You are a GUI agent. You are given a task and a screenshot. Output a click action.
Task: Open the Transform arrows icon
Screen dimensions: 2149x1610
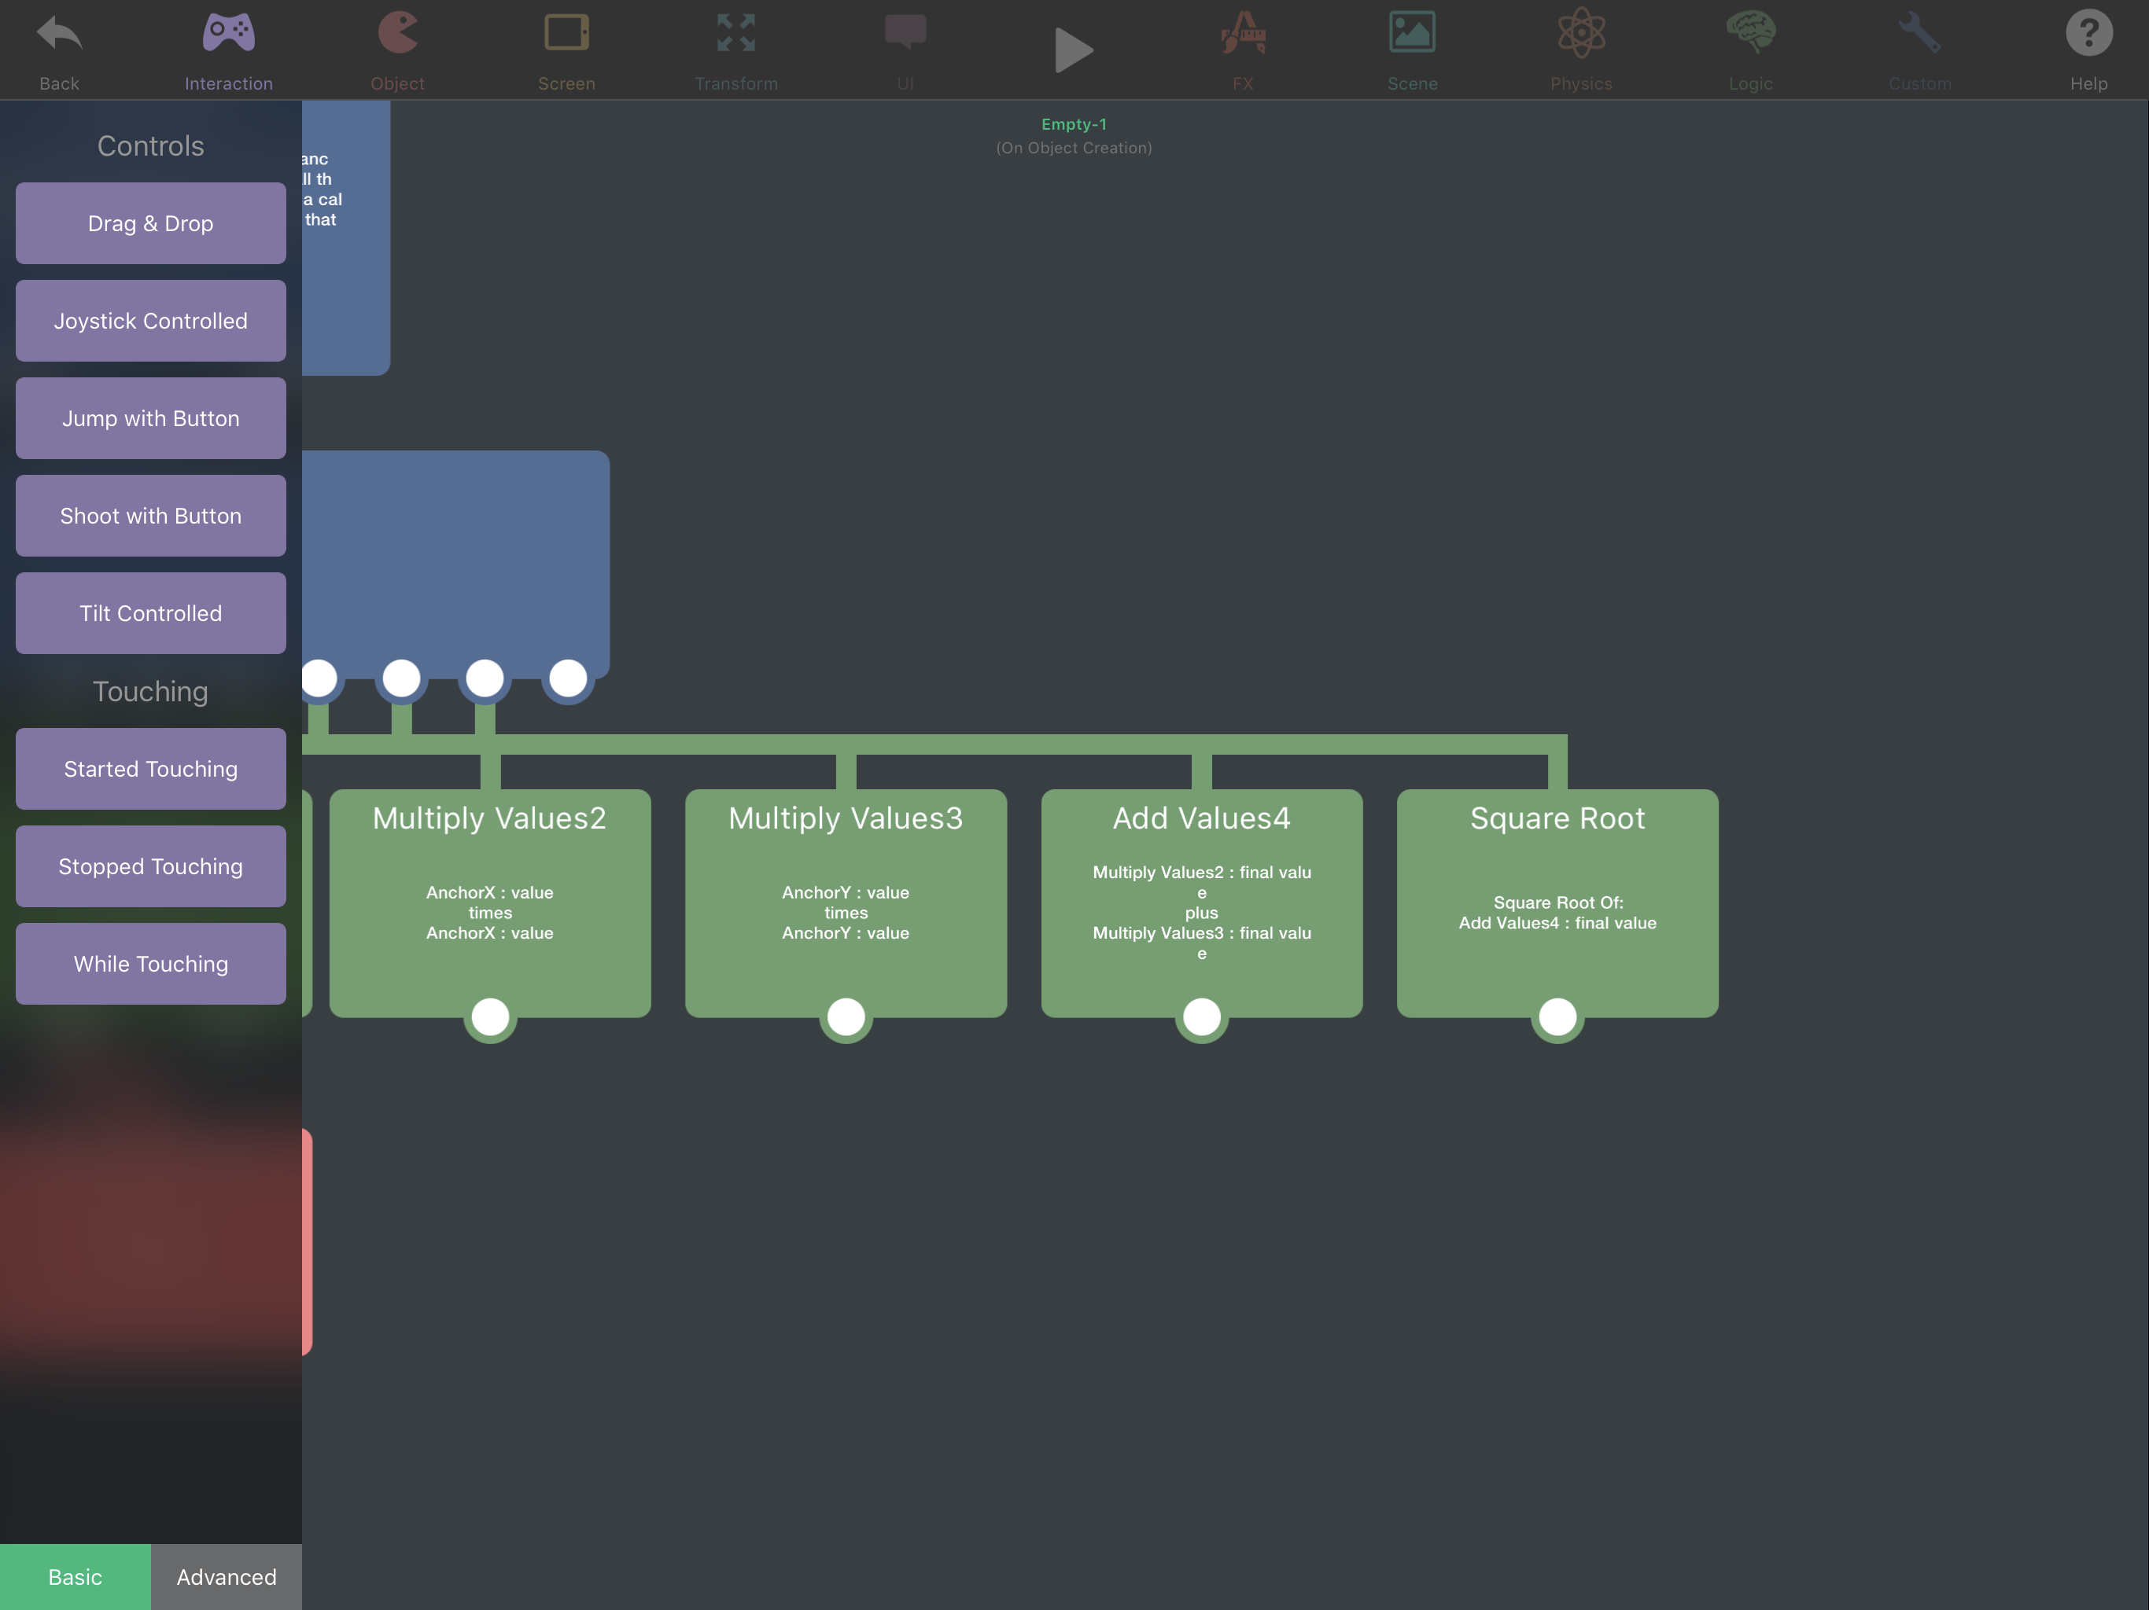click(x=735, y=49)
